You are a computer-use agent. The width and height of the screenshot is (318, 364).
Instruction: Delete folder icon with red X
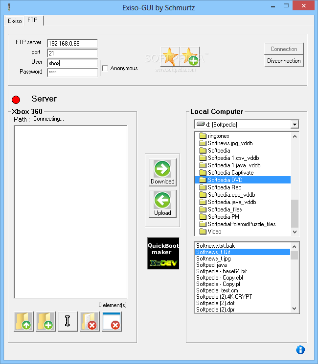90,321
